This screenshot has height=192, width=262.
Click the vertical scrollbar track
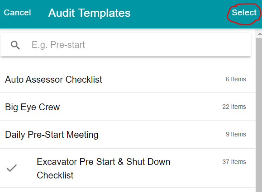(259, 114)
